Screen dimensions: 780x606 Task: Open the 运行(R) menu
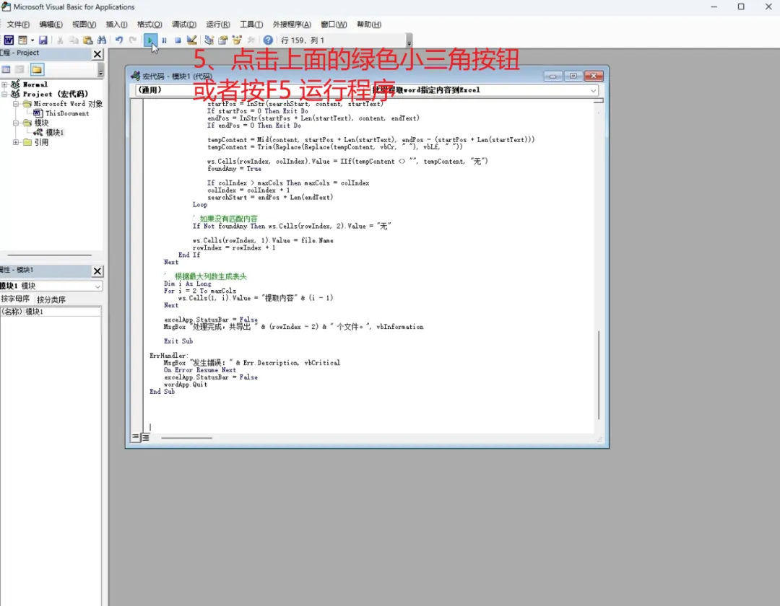(218, 25)
